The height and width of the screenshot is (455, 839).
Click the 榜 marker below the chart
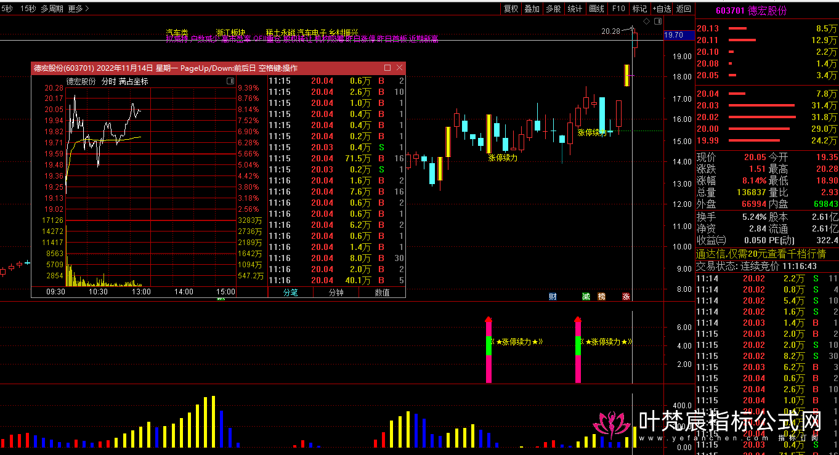coord(602,296)
